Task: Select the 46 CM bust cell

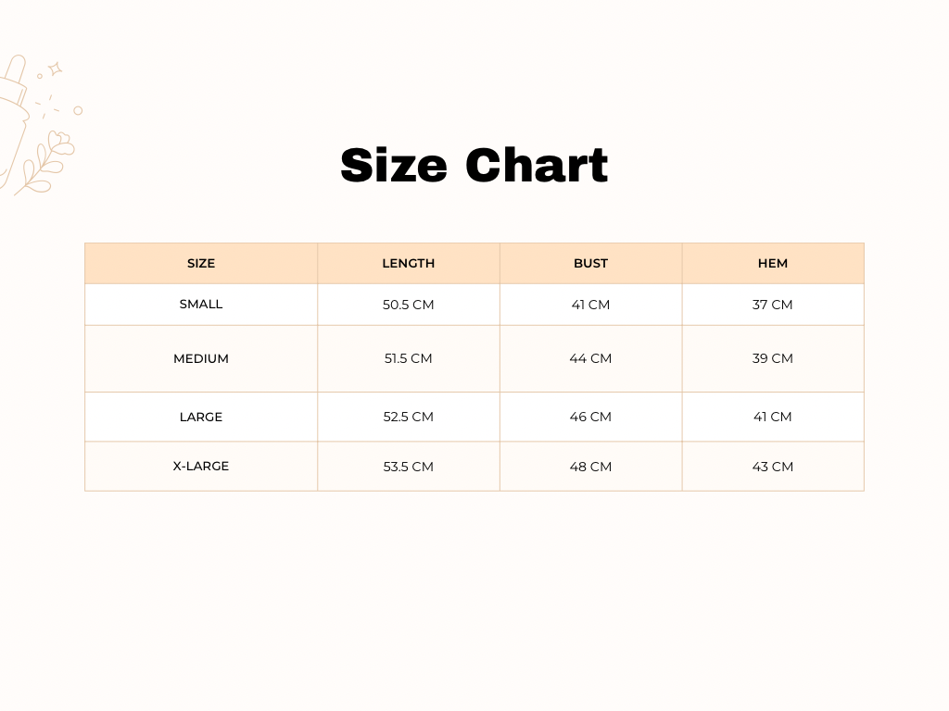Action: [x=590, y=417]
